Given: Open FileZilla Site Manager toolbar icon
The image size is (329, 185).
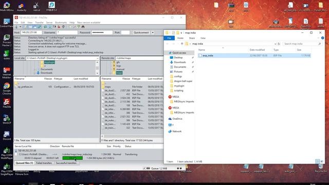Looking at the screenshot, I should pos(16,27).
